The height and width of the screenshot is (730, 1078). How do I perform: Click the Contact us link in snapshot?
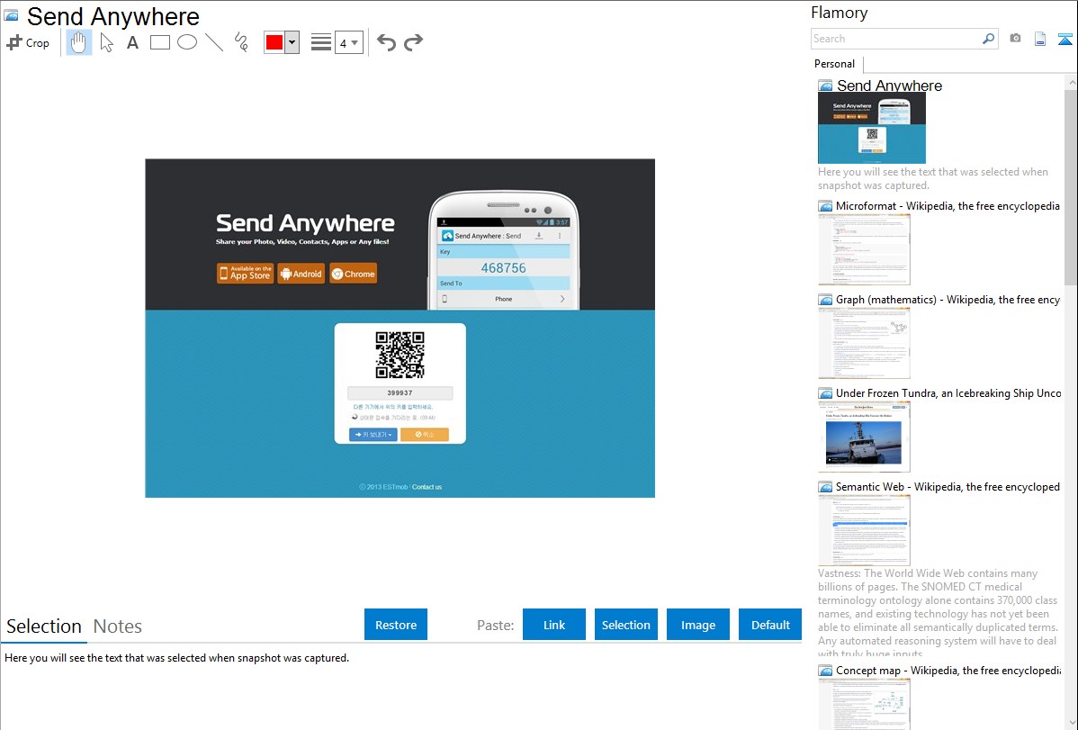tap(427, 487)
